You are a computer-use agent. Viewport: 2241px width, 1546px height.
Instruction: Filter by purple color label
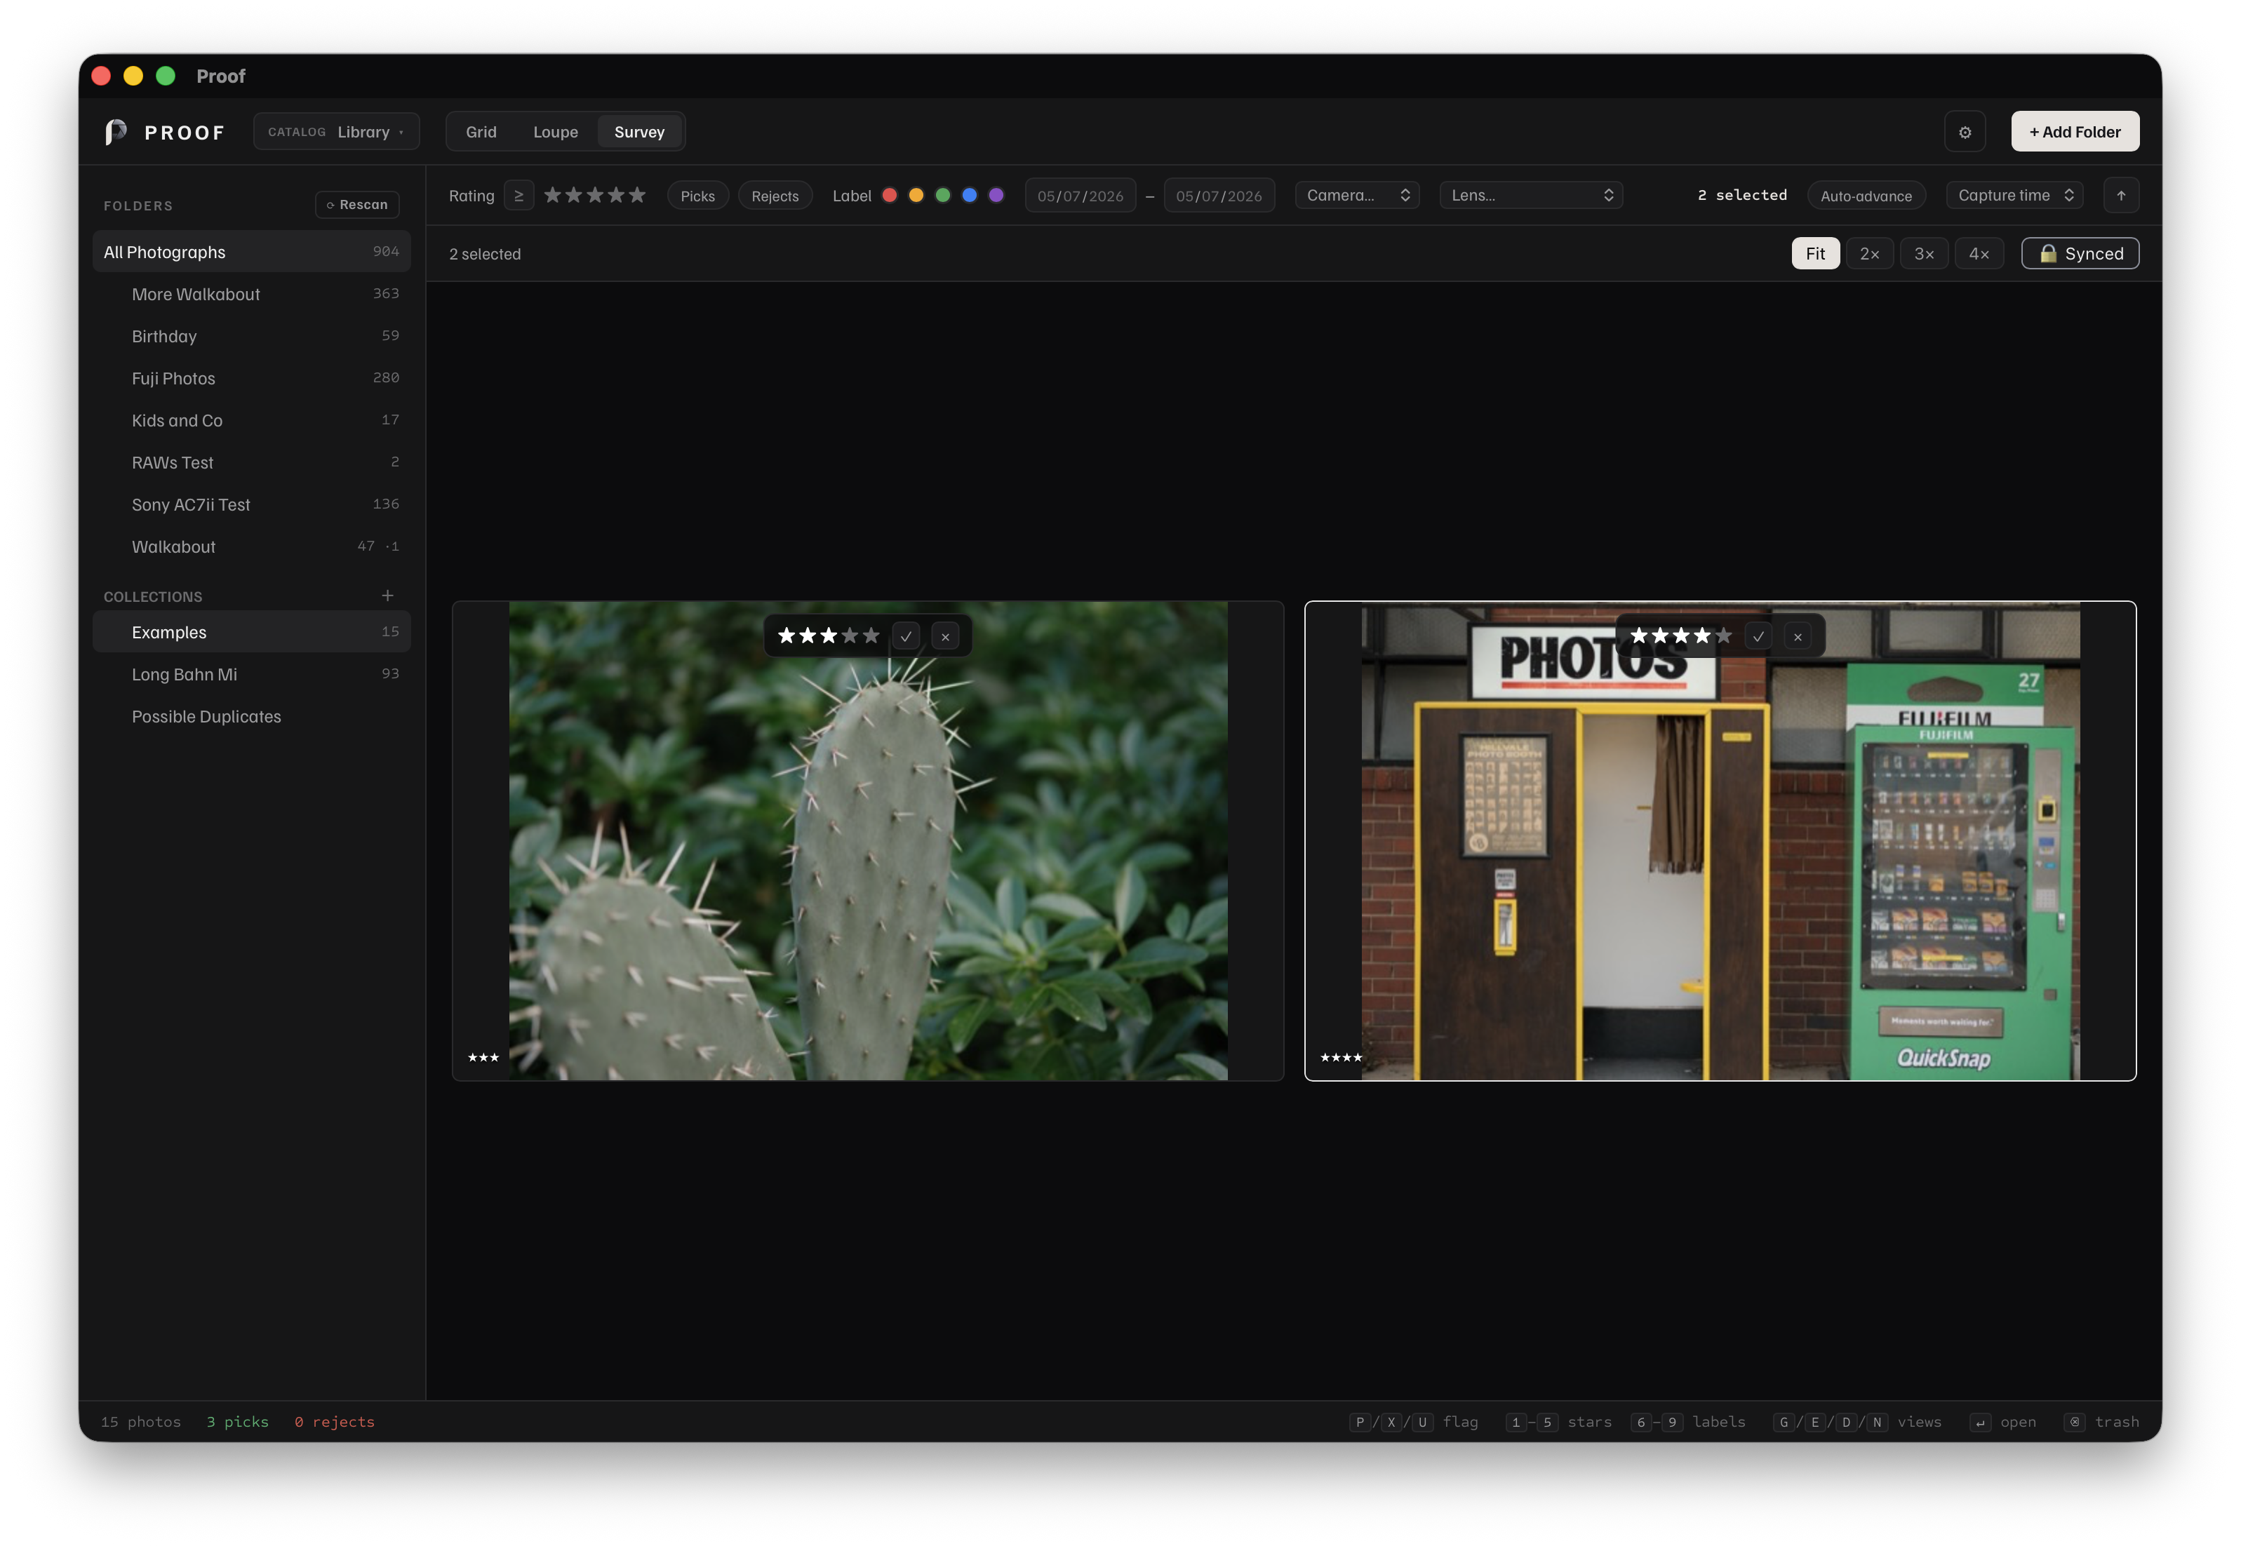[996, 195]
